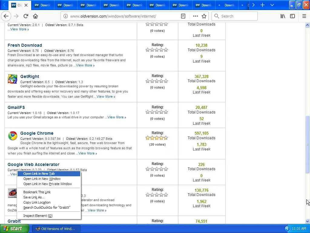Select Bookmark This Link
This screenshot has width=310, height=233.
click(49, 192)
